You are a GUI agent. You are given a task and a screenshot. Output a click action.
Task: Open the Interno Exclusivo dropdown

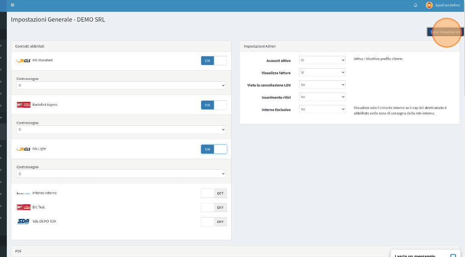(322, 109)
